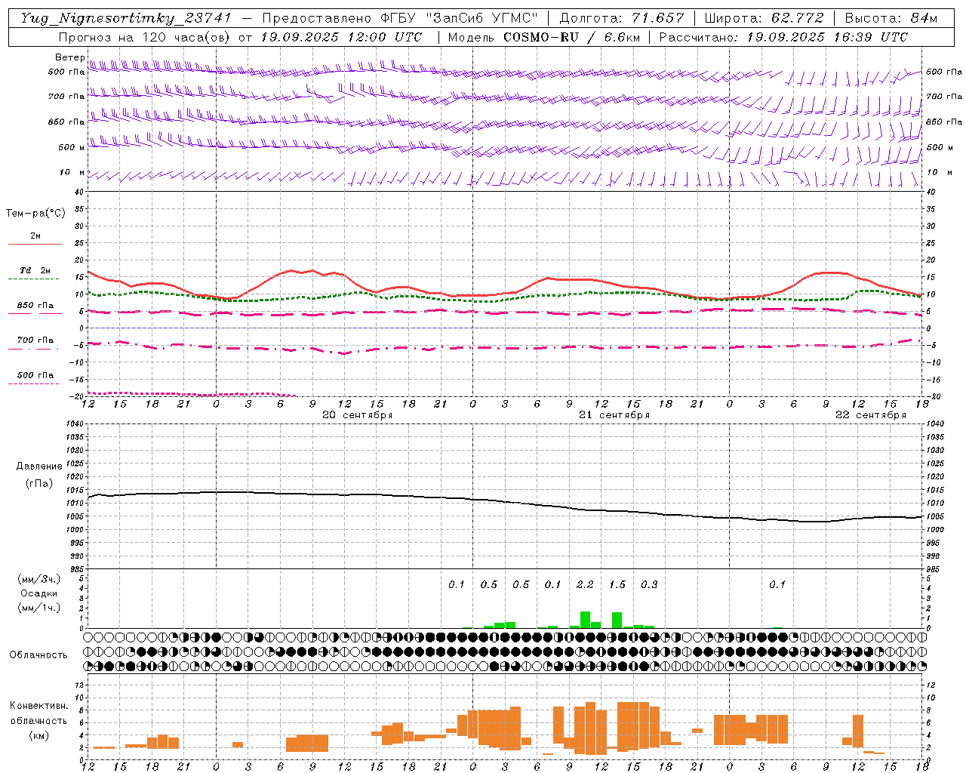Select the text Предоставлено ФГБУ "ЗапСиб УГМС"
Viewport: 966px width, 773px height.
tap(400, 18)
